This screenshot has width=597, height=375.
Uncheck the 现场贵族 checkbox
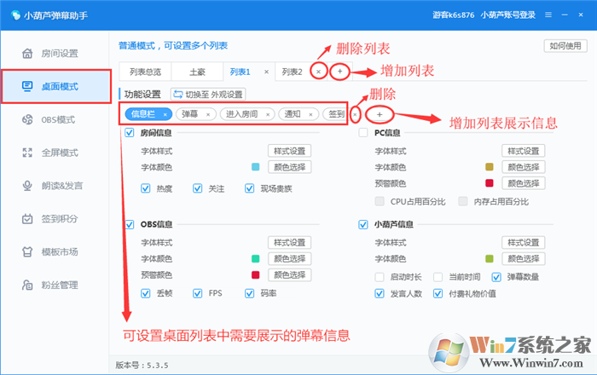(x=249, y=188)
